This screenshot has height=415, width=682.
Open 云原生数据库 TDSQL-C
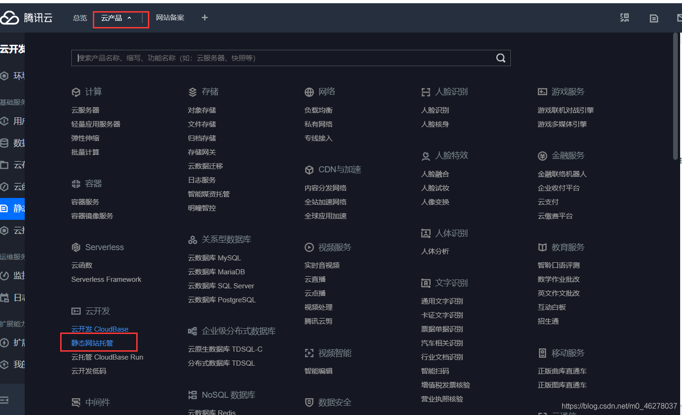(x=225, y=349)
